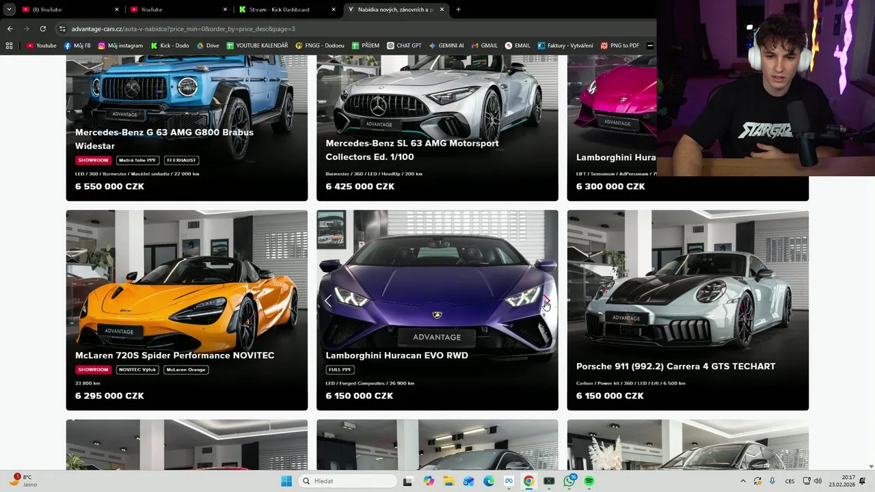Viewport: 875px width, 492px height.
Task: Open the Kick - Dodo bookmark
Action: coord(170,46)
